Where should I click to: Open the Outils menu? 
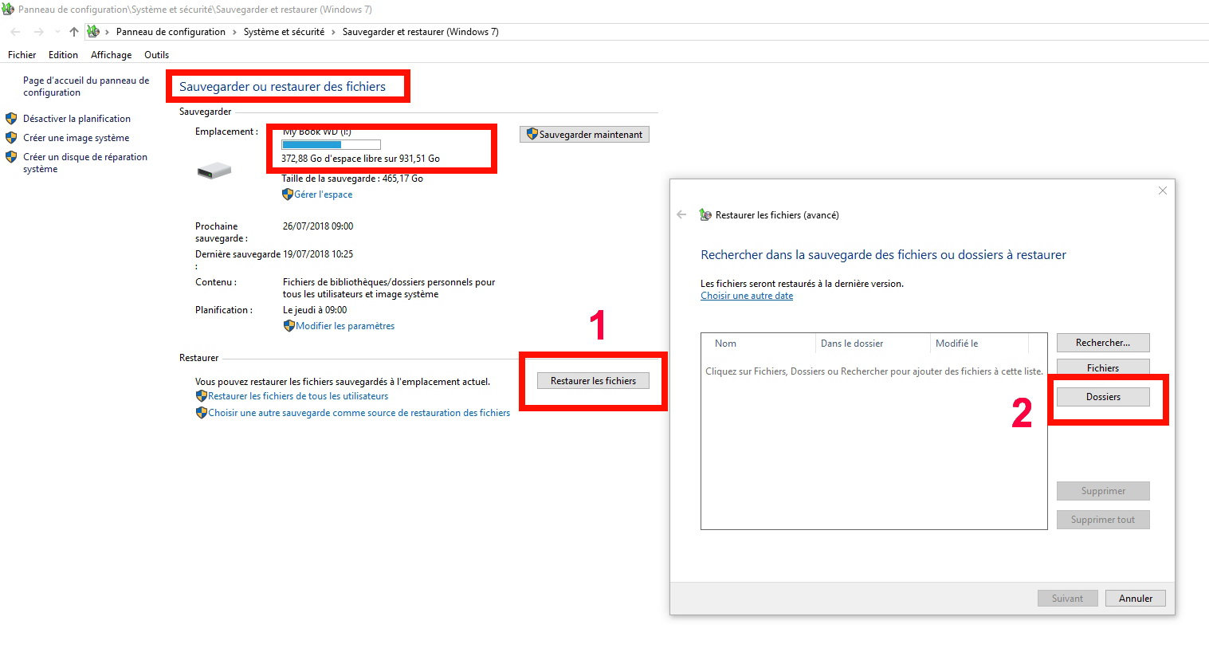pyautogui.click(x=156, y=55)
